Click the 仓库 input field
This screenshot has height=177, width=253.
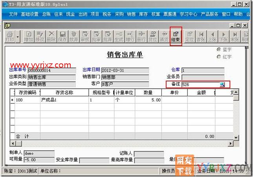click(x=203, y=70)
